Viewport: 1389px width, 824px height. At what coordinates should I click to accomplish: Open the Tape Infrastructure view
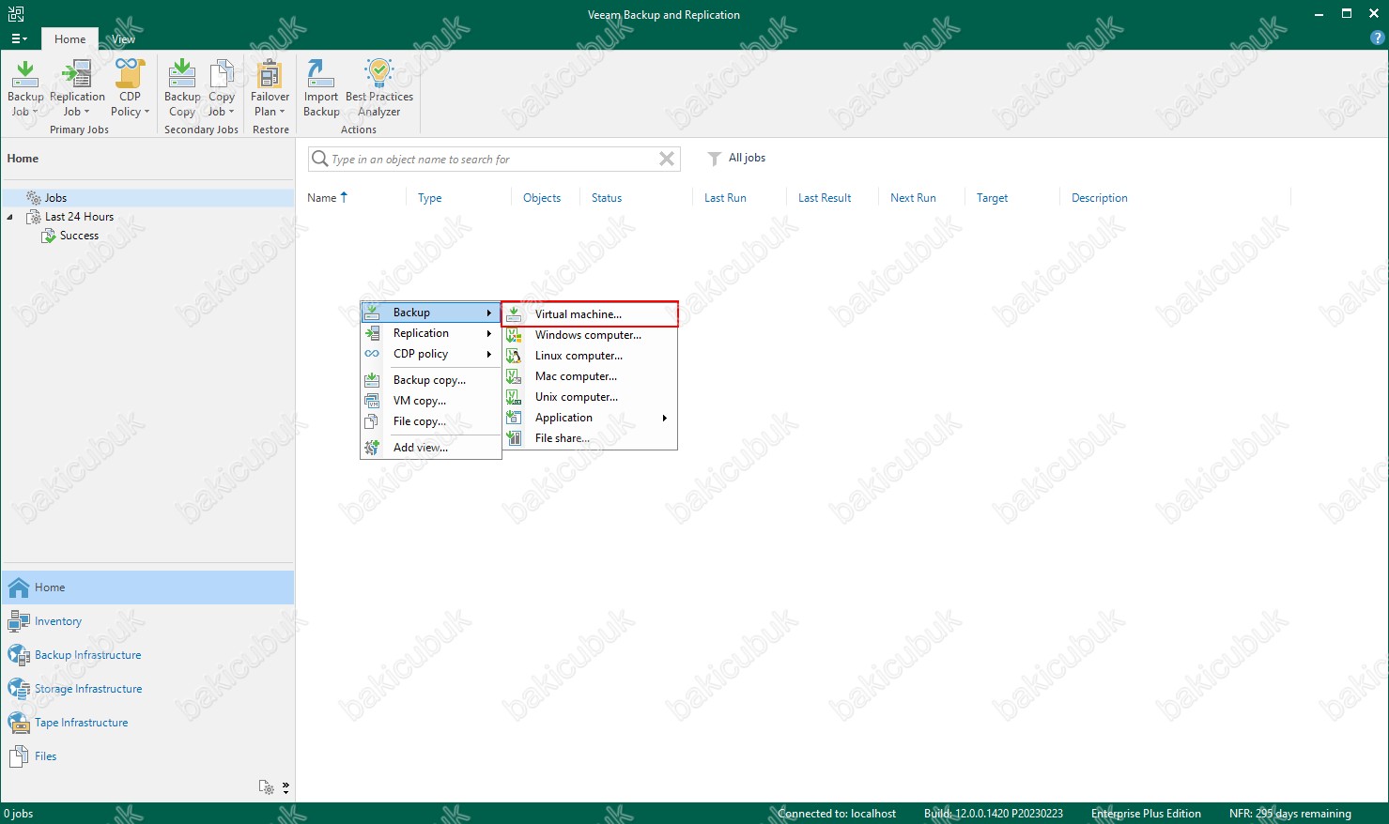tap(147, 723)
